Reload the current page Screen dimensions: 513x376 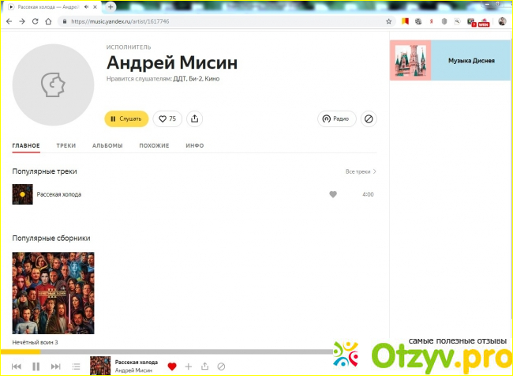click(x=35, y=21)
